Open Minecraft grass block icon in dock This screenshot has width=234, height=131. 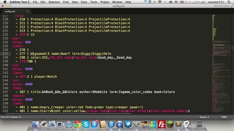point(170,124)
